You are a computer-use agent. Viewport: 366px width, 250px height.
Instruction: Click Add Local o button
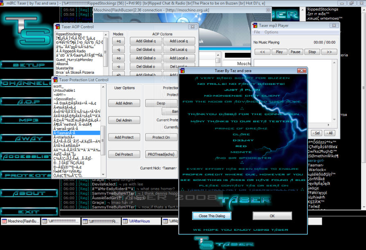click(x=178, y=58)
